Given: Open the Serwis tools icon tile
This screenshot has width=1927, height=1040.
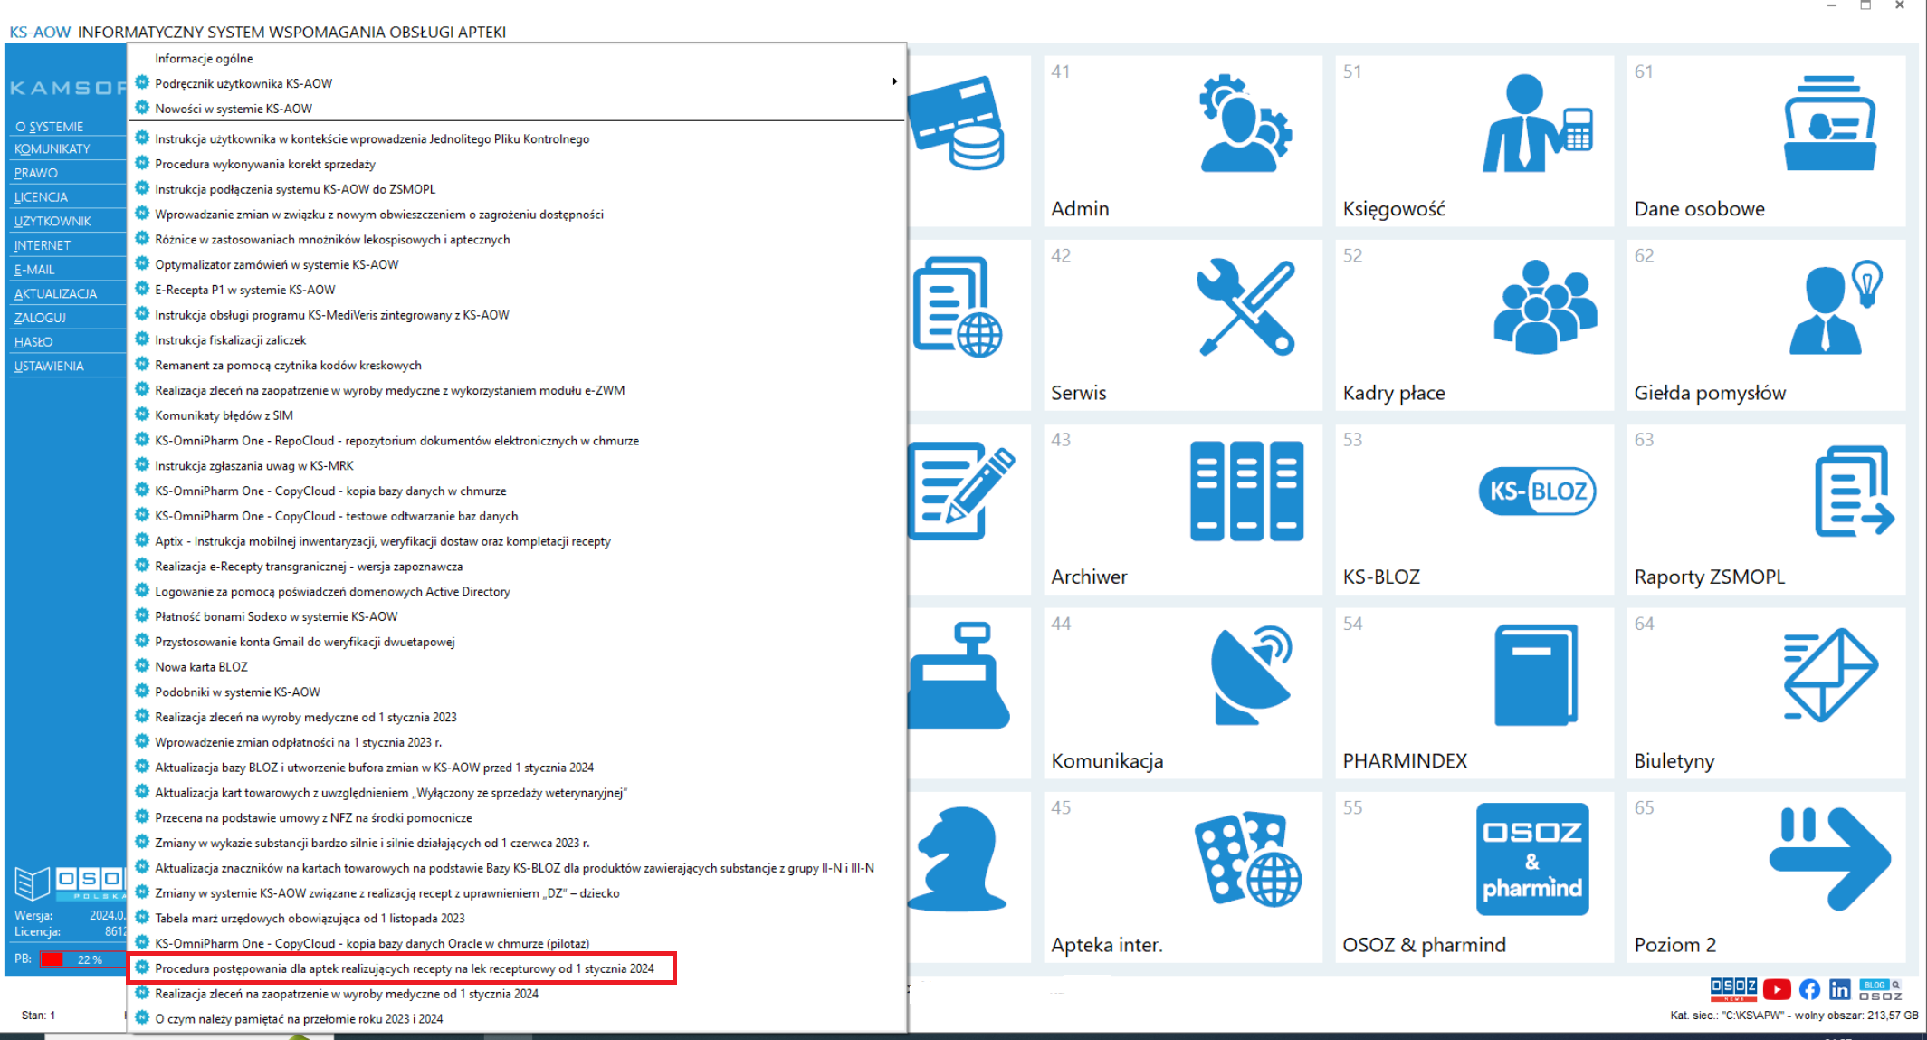Looking at the screenshot, I should point(1245,308).
